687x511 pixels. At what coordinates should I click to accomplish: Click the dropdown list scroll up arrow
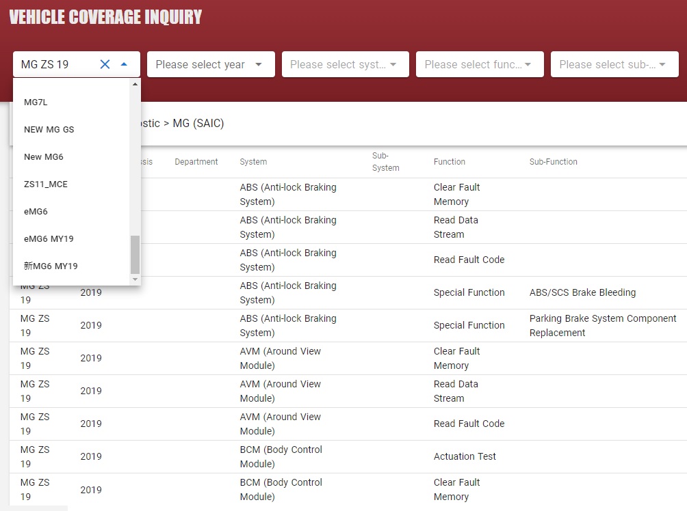point(135,84)
